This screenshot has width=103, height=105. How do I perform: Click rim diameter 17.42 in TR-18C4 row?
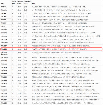[19, 103]
